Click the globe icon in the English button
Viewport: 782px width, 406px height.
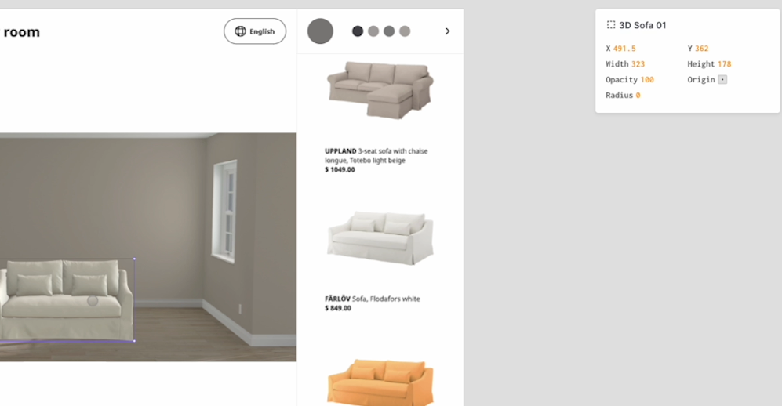tap(240, 31)
